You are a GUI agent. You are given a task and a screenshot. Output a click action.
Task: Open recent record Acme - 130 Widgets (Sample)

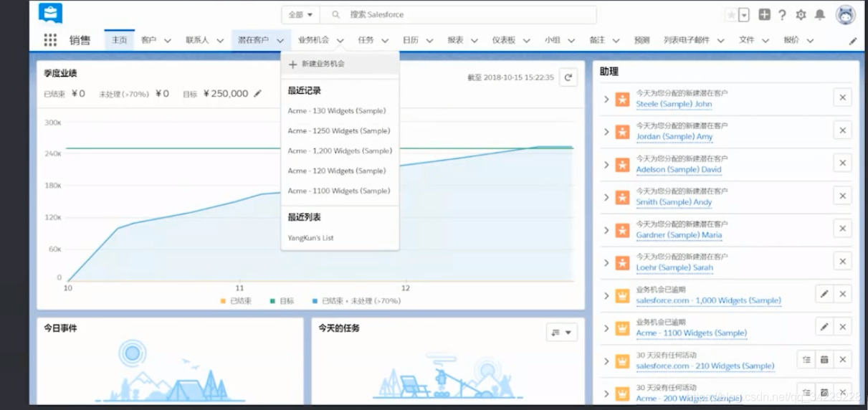pyautogui.click(x=337, y=111)
